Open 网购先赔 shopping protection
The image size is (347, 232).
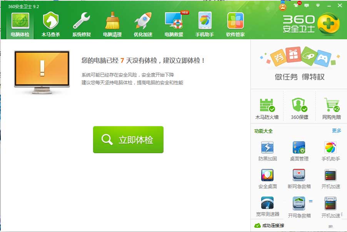tap(331, 107)
